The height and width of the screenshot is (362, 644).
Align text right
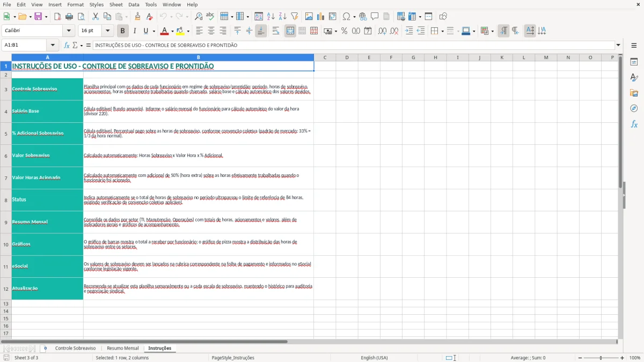point(223,31)
